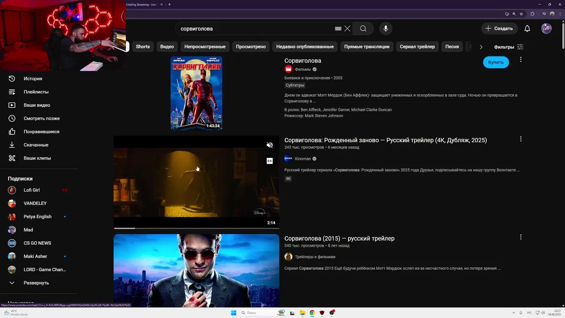Screen dimensions: 565x318
Task: Seek in the preview video progress bar
Action: click(x=196, y=228)
